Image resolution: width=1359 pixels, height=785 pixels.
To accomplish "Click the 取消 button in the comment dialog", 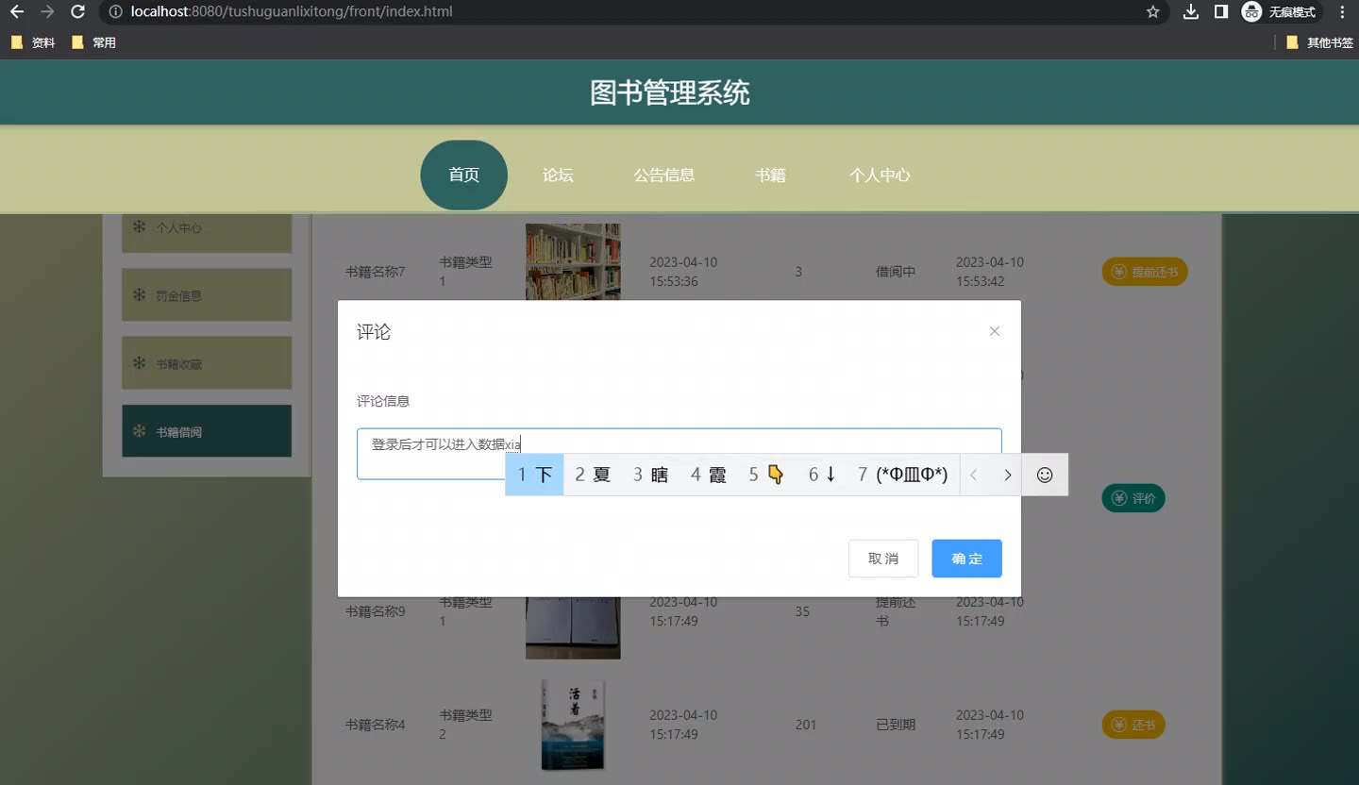I will tap(882, 559).
